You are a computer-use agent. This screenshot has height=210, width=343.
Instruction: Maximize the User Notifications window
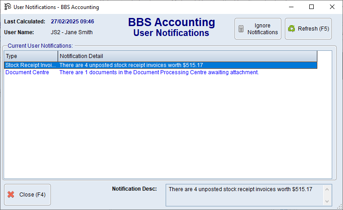pos(311,7)
